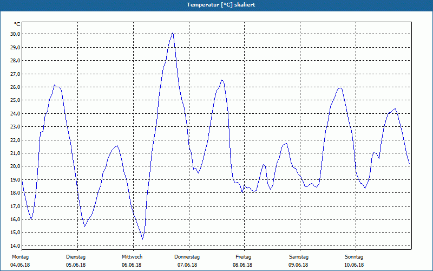Screen dimensions: 433x271
Task: Click the 17,0 axis value
Action: pos(15,206)
